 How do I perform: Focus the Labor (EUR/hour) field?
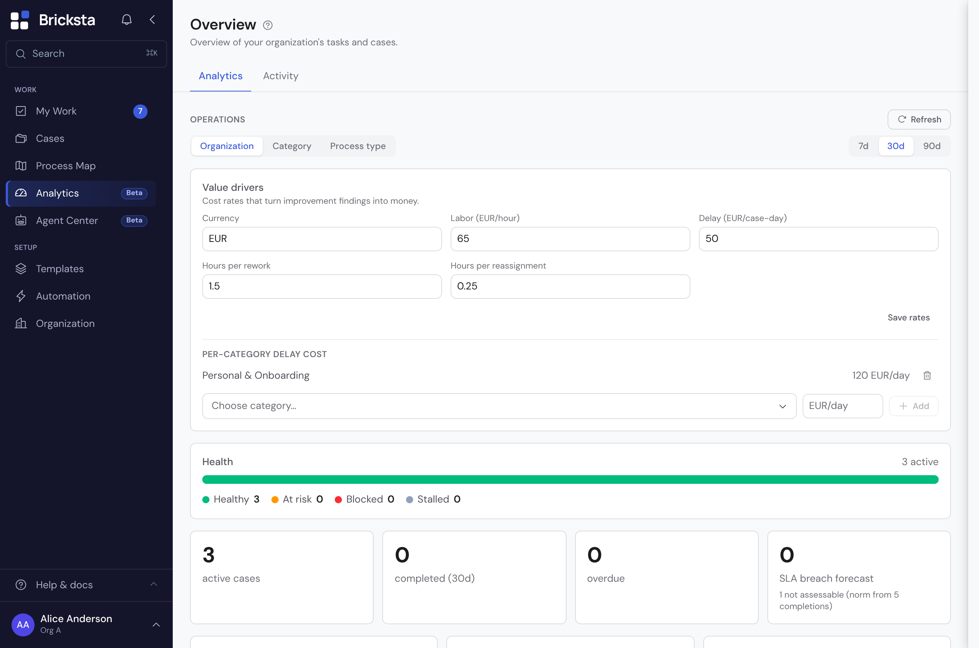[570, 239]
